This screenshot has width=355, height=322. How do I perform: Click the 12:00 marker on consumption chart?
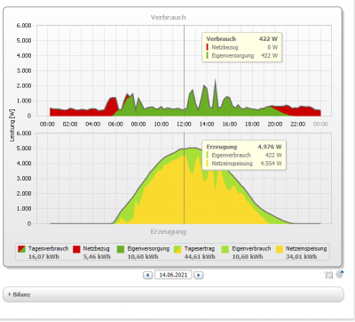click(x=184, y=124)
